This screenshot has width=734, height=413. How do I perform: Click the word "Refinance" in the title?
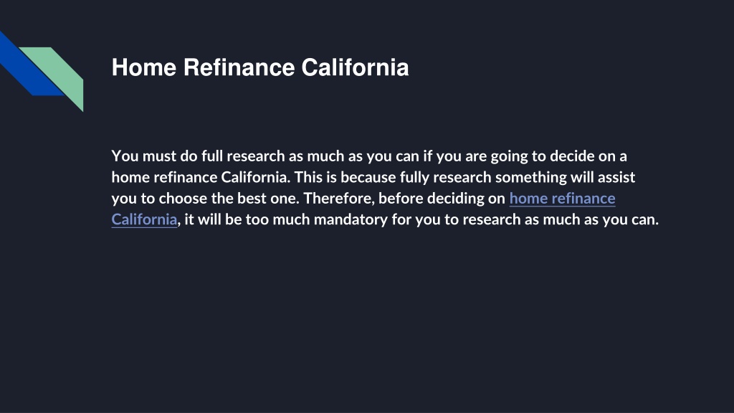pyautogui.click(x=239, y=67)
